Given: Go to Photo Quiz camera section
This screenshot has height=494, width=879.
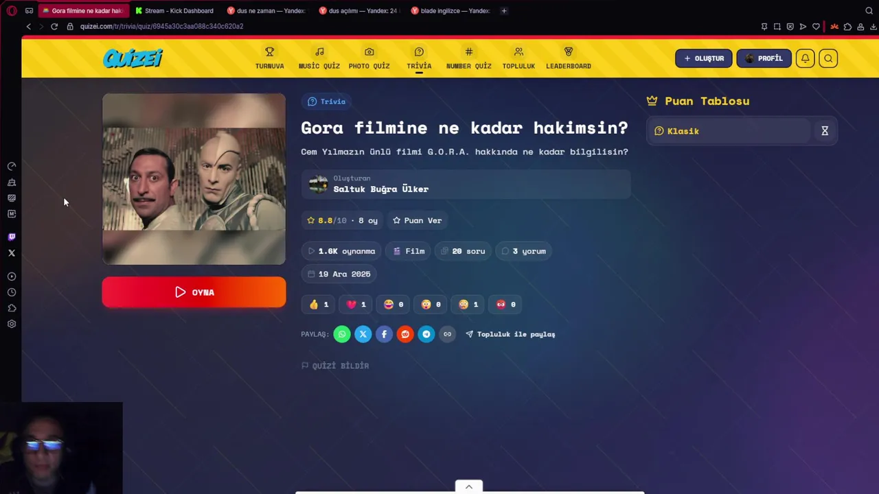Looking at the screenshot, I should tap(369, 58).
